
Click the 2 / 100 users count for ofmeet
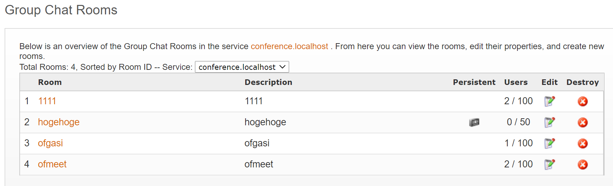tap(518, 164)
